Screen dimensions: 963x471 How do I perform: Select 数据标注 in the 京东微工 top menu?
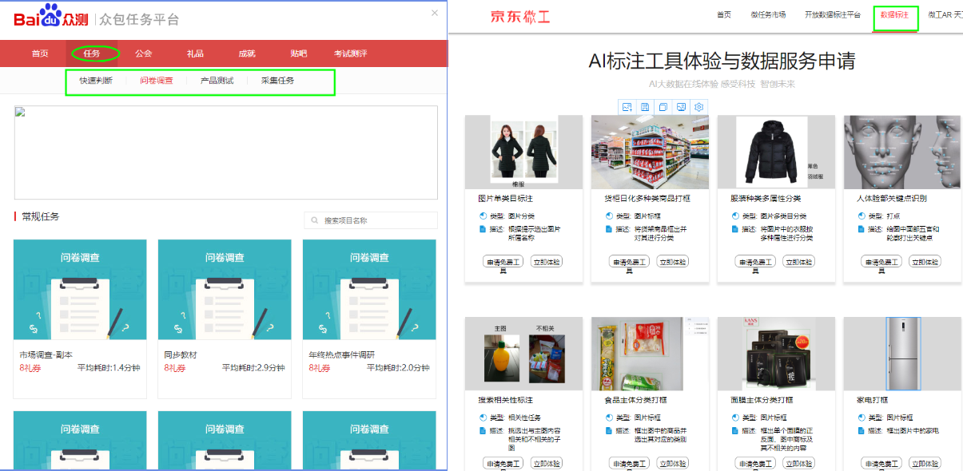point(895,15)
